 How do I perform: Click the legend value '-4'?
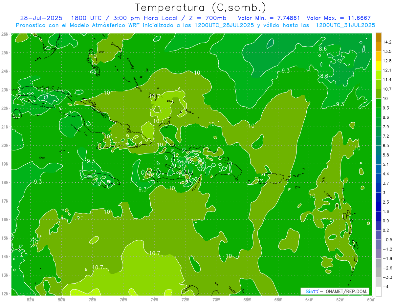(x=385, y=287)
